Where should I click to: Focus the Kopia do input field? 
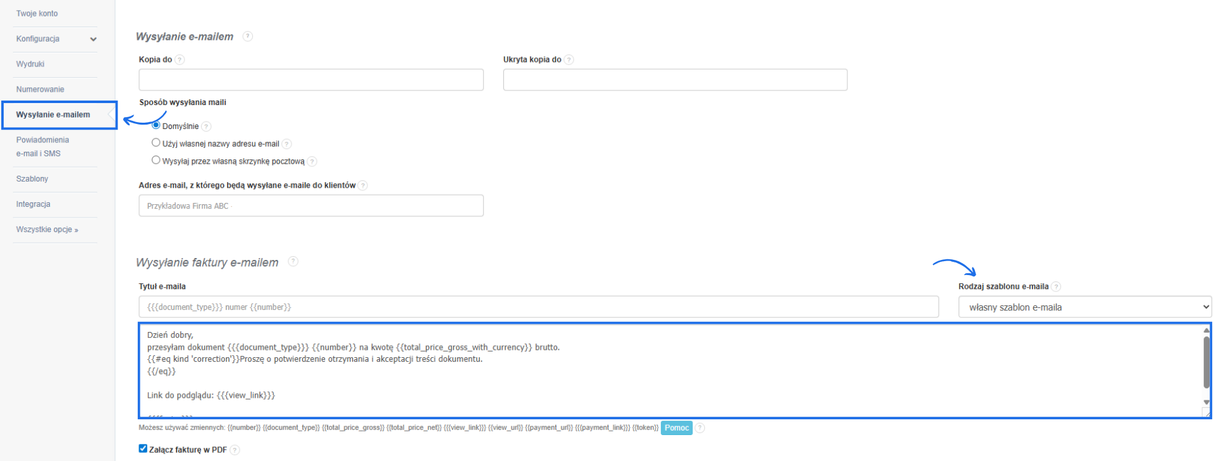coord(311,80)
